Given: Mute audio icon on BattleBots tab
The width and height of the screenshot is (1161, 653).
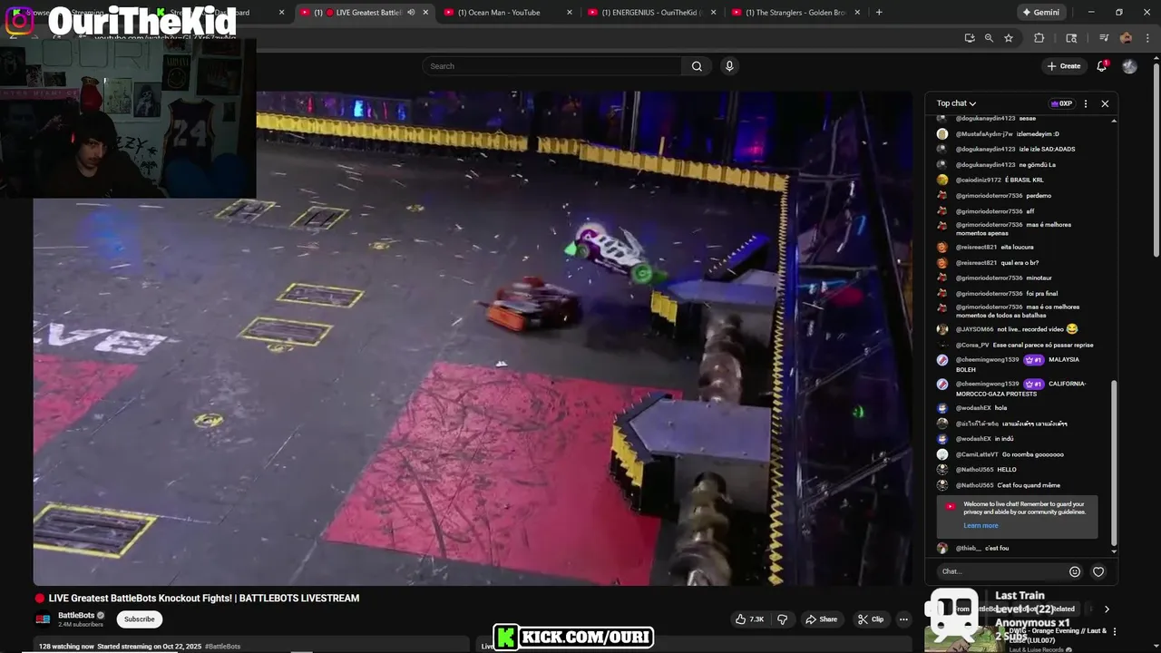Looking at the screenshot, I should tap(411, 13).
